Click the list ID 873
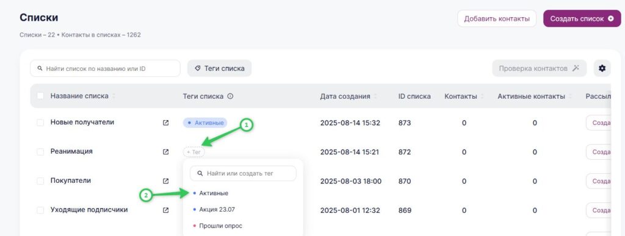 tap(405, 123)
